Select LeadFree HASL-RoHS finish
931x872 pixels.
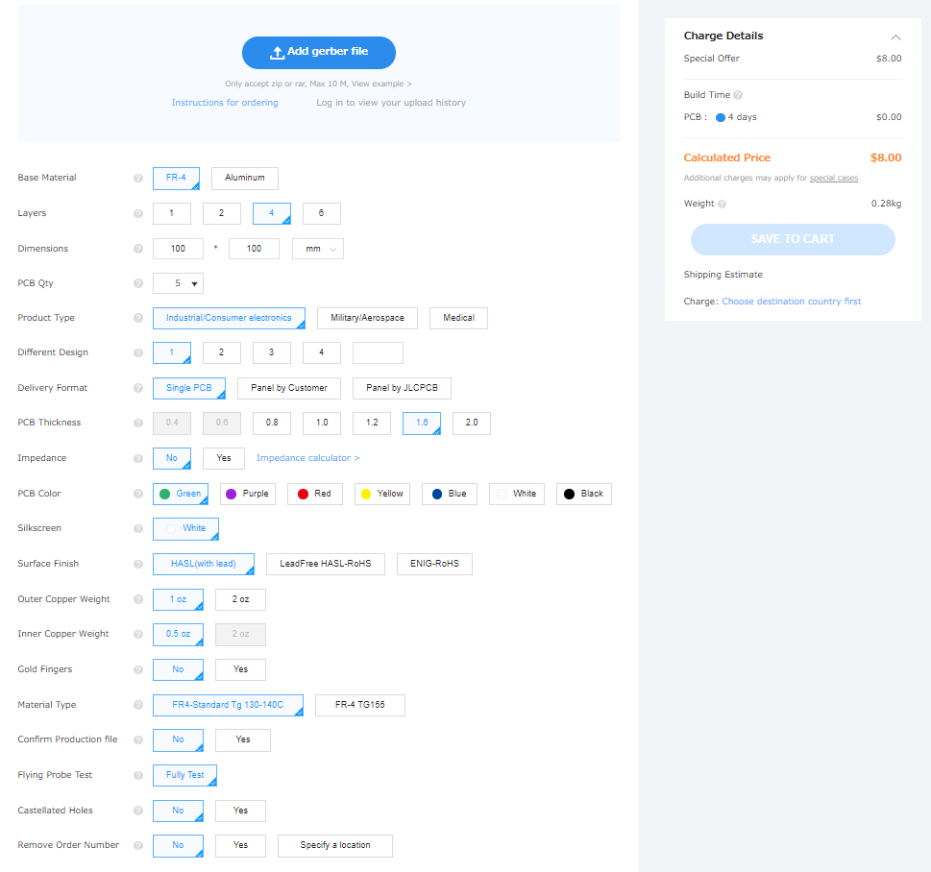pos(326,564)
